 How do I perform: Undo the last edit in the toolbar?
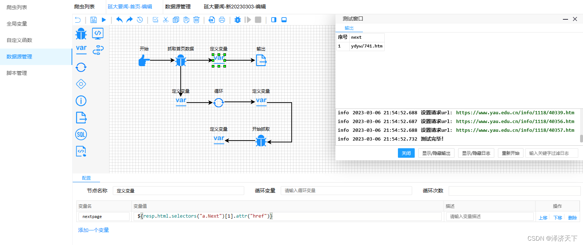pyautogui.click(x=119, y=20)
